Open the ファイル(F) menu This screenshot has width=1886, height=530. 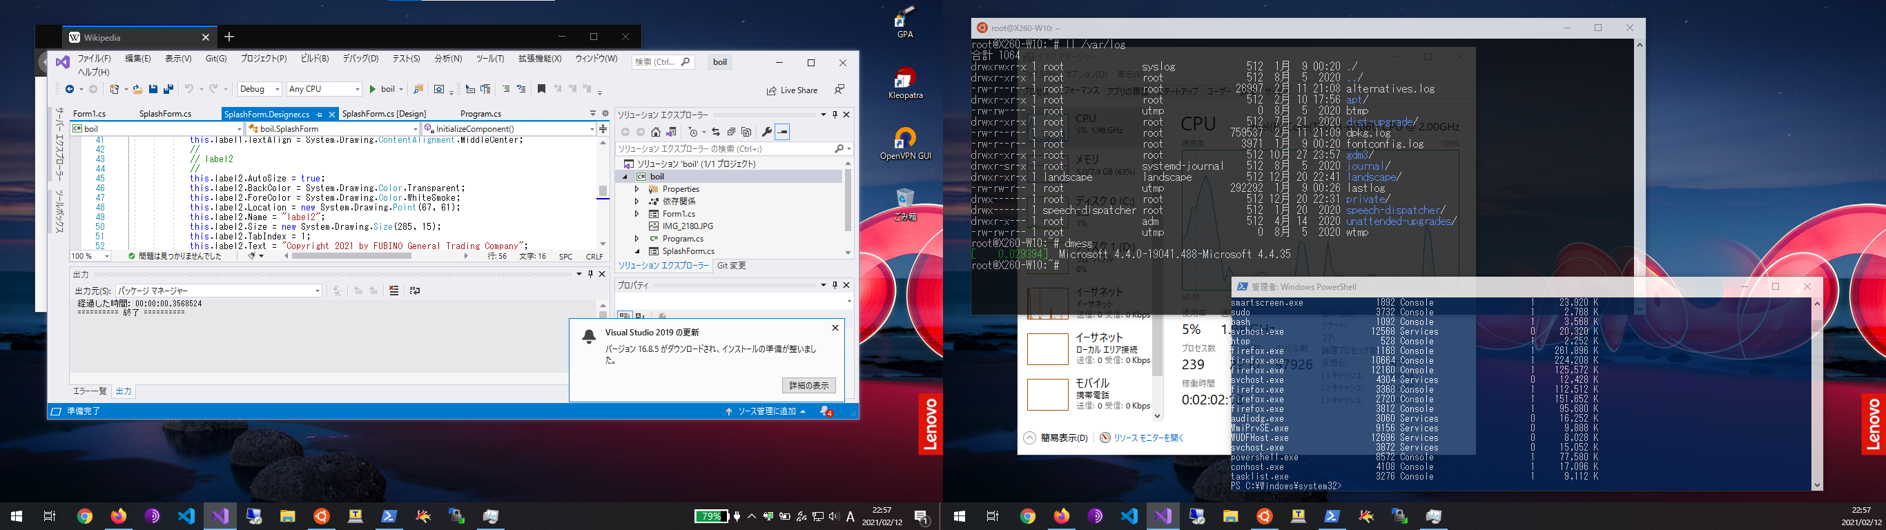[95, 59]
